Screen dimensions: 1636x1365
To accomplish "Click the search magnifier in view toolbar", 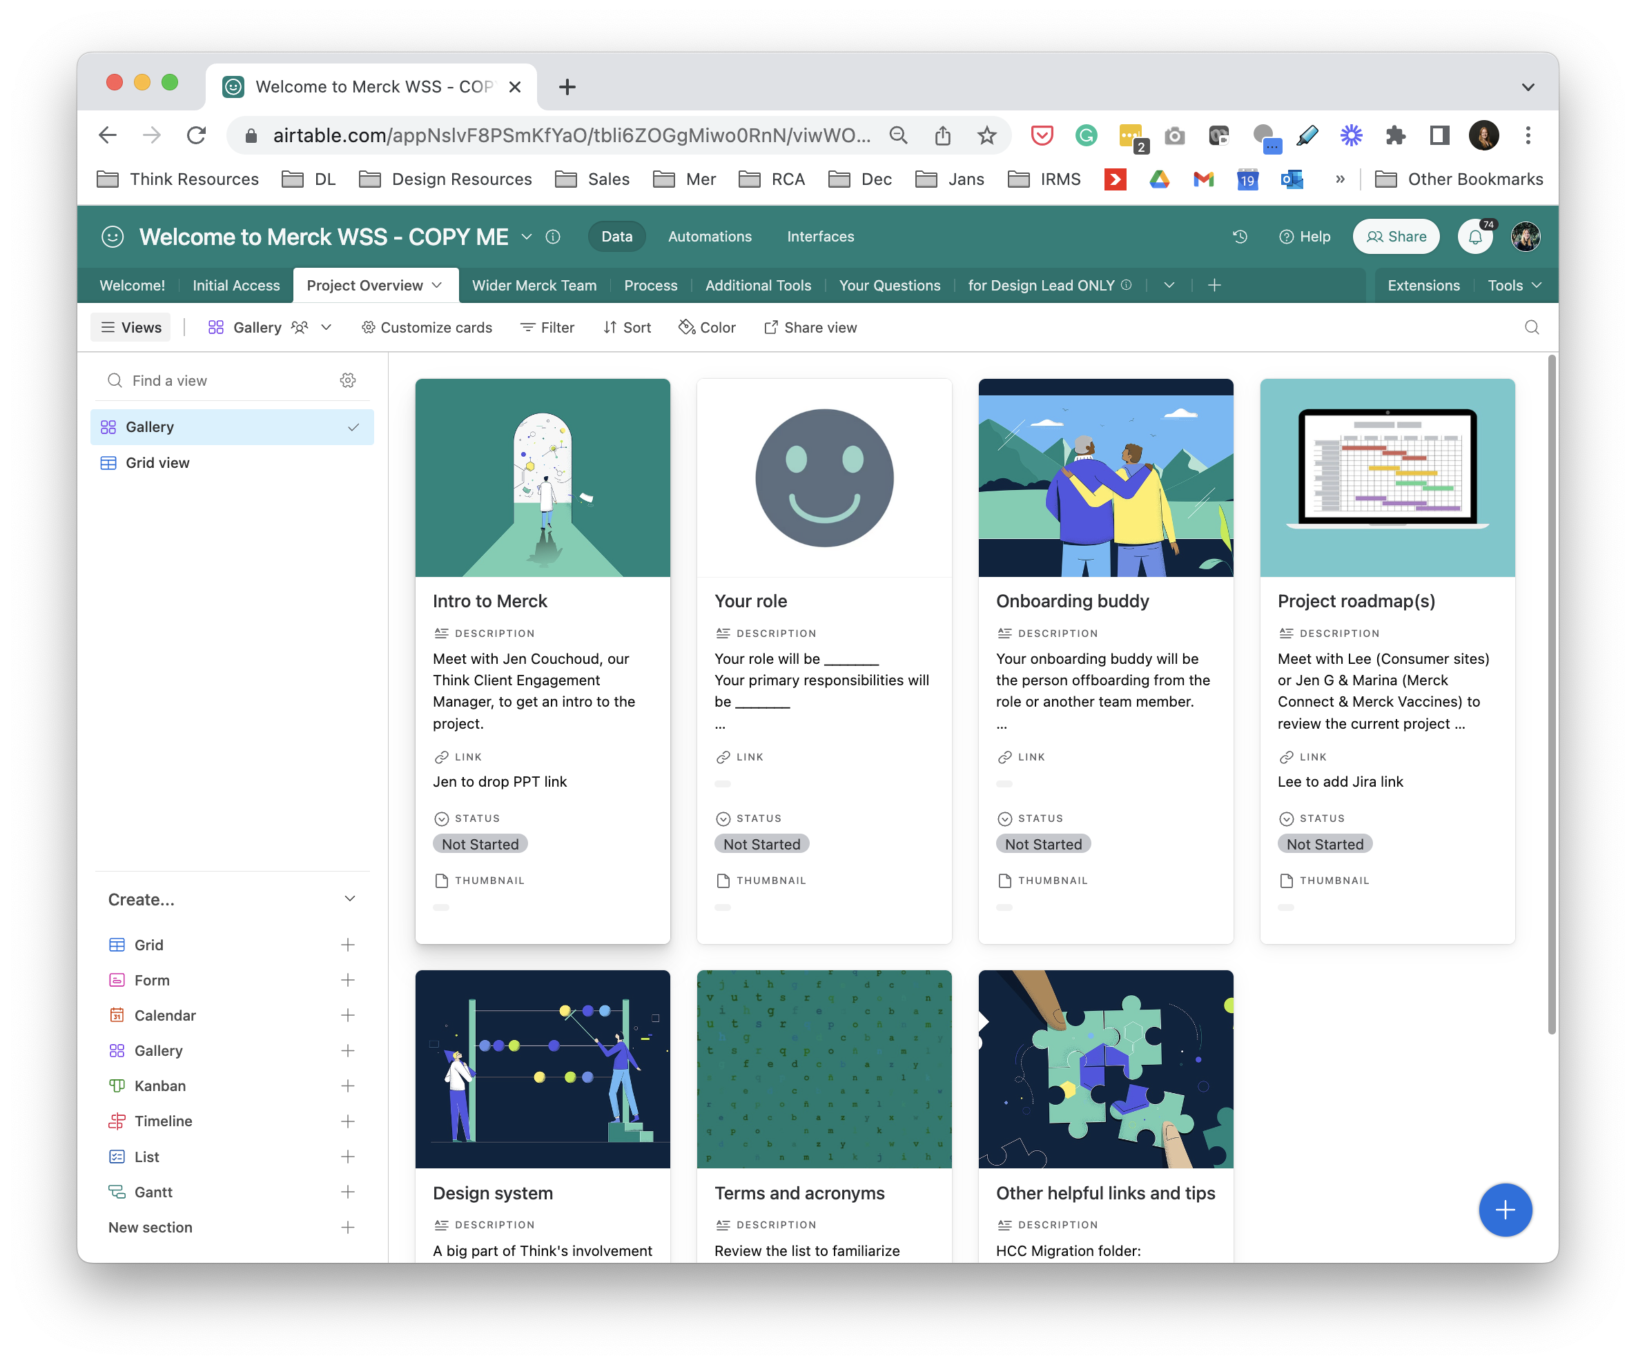I will click(1531, 327).
